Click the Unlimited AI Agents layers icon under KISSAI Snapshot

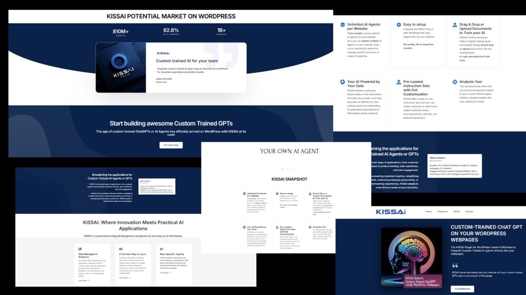point(243,194)
